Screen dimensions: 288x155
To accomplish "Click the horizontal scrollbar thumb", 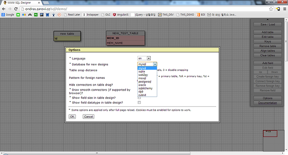I will tap(97, 153).
